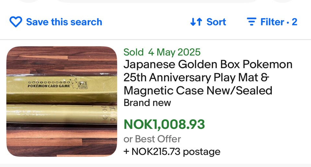The height and width of the screenshot is (167, 311).
Task: Tap the heart icon to save search
Action: click(x=16, y=22)
